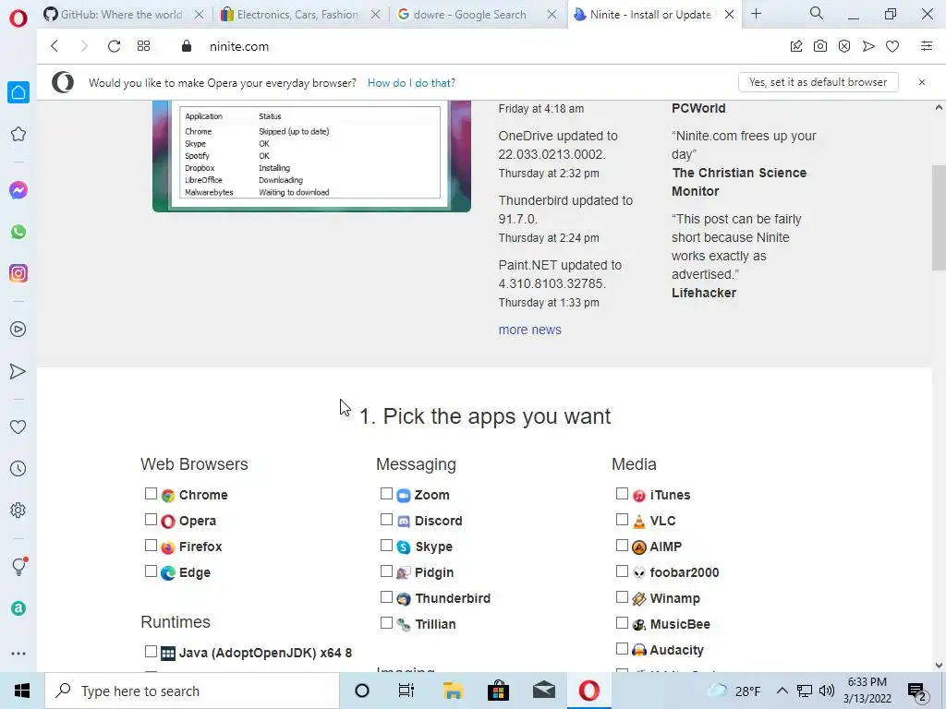946x709 pixels.
Task: Switch to GitHub tab
Action: pos(124,15)
